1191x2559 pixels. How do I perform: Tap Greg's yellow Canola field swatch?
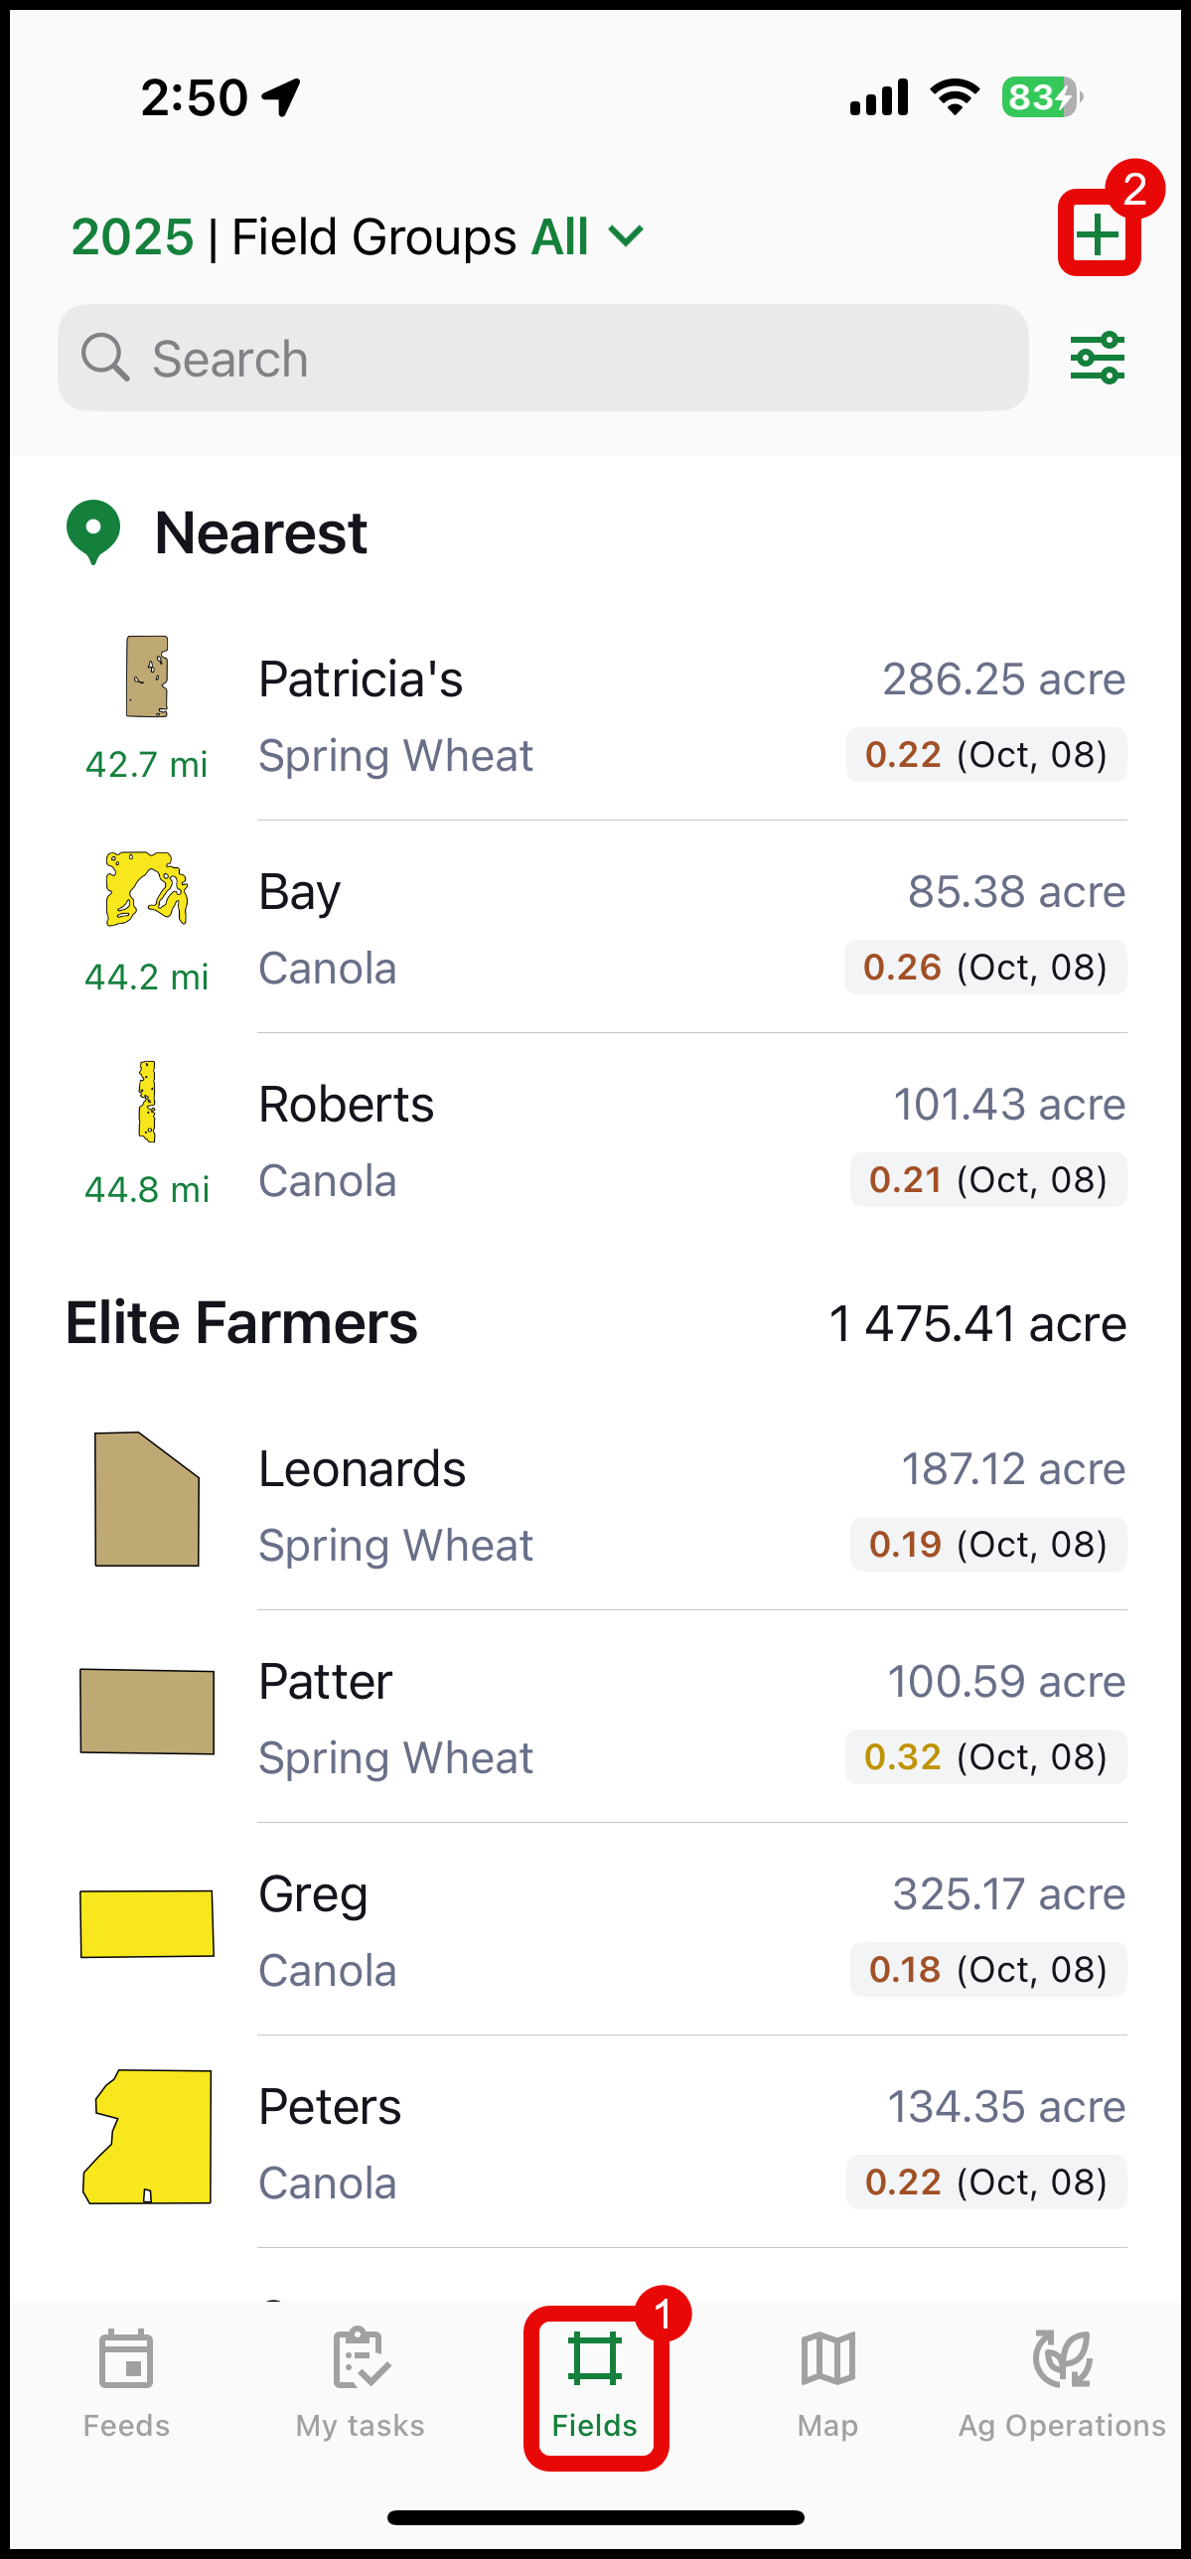click(147, 1923)
